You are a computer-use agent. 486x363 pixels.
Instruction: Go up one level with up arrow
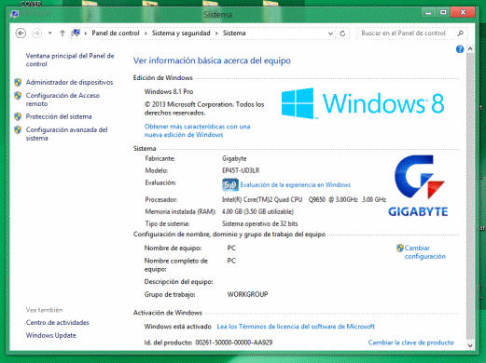tap(62, 34)
